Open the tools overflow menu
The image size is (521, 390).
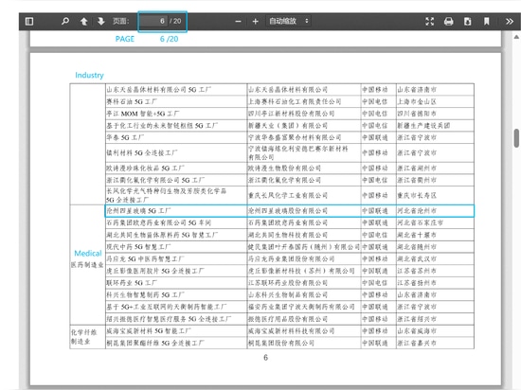pos(510,22)
